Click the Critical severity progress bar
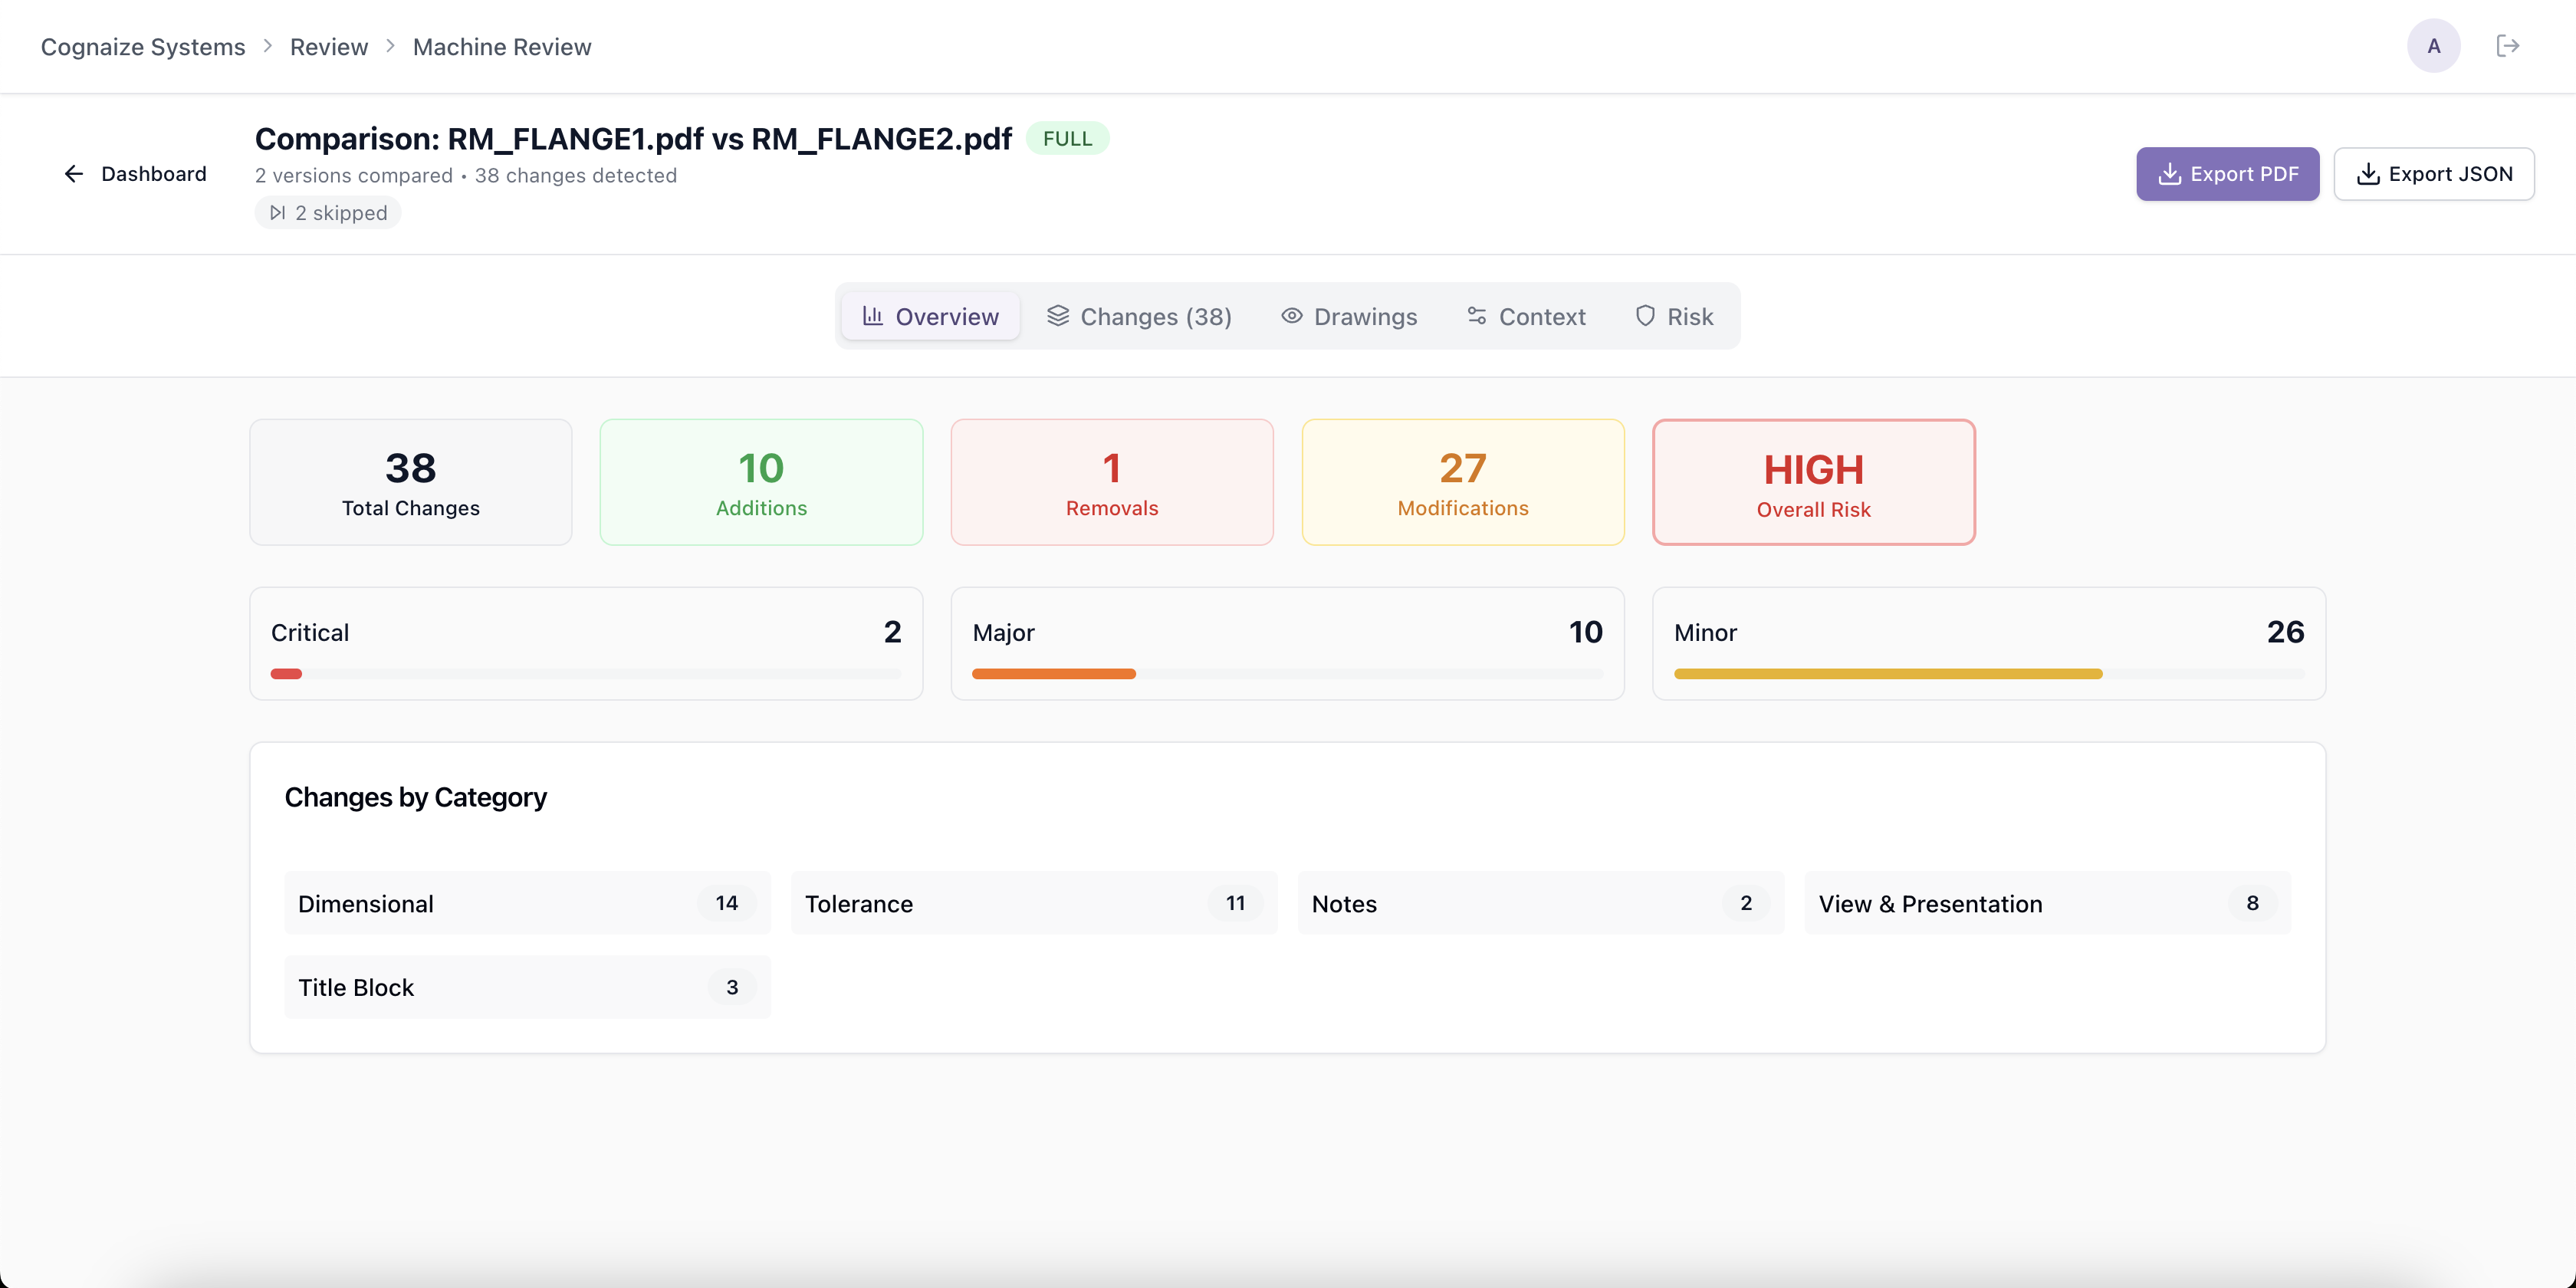 pyautogui.click(x=585, y=674)
